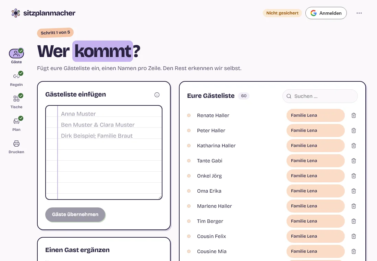Delete guest Peter Haller

click(x=354, y=130)
